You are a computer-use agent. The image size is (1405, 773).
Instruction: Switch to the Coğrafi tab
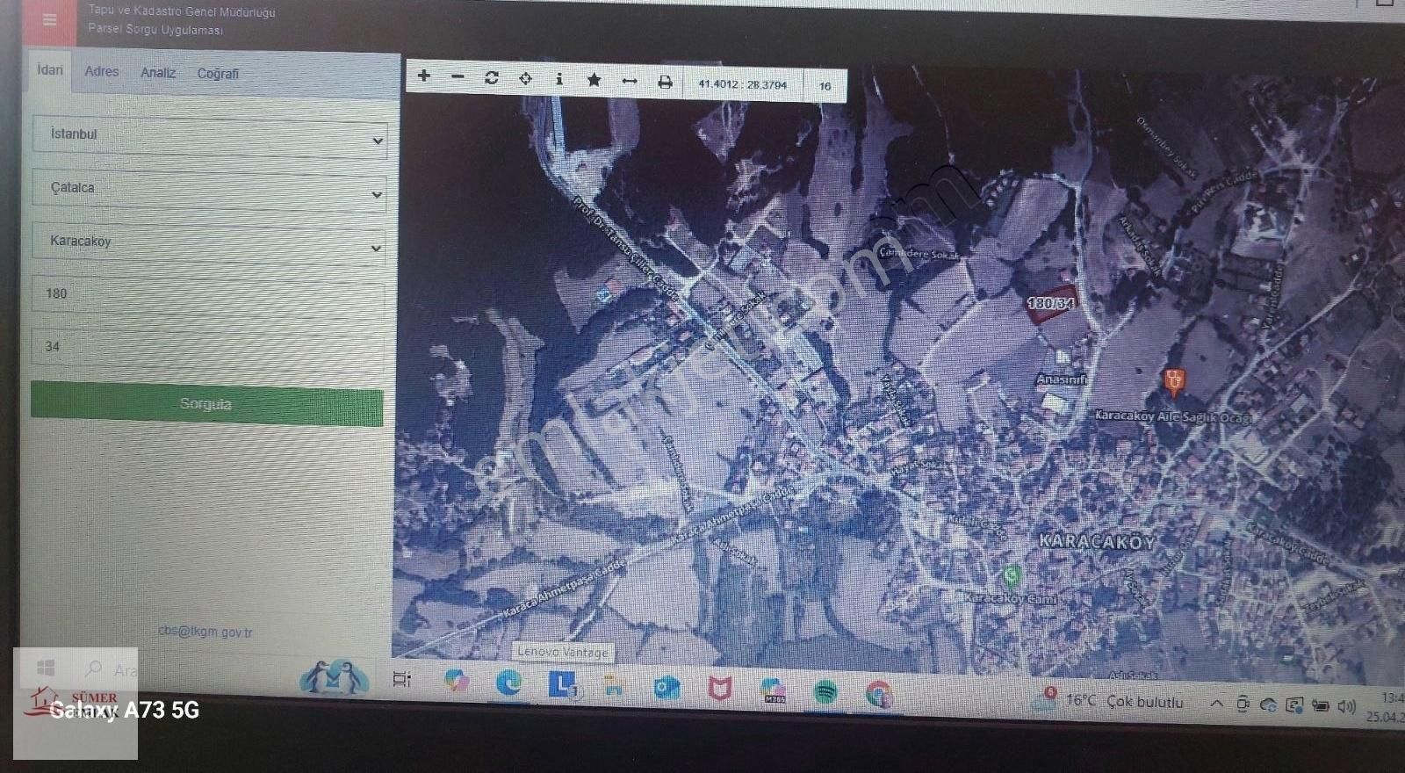click(x=218, y=74)
